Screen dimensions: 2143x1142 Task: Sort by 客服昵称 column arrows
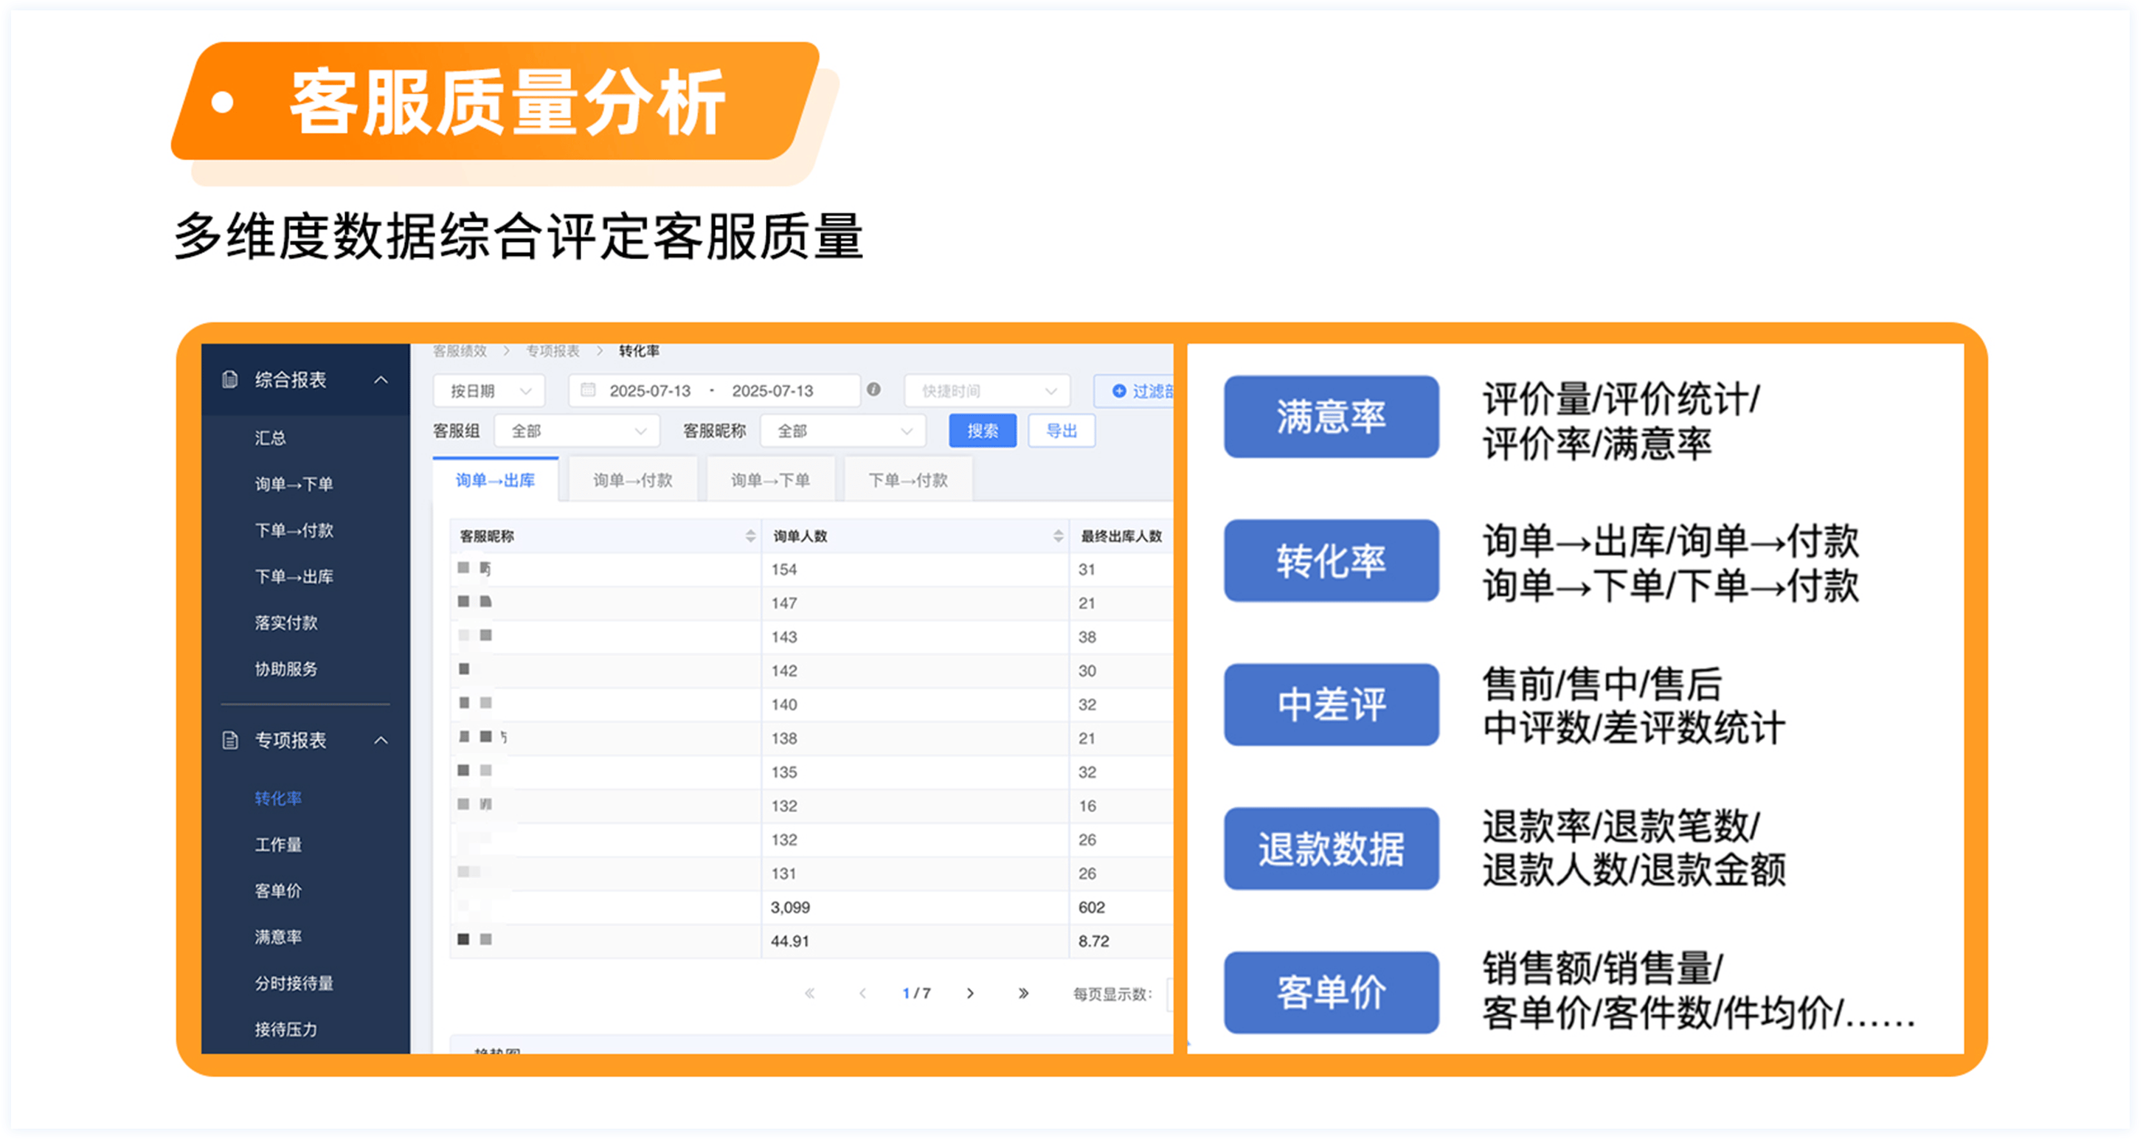750,536
